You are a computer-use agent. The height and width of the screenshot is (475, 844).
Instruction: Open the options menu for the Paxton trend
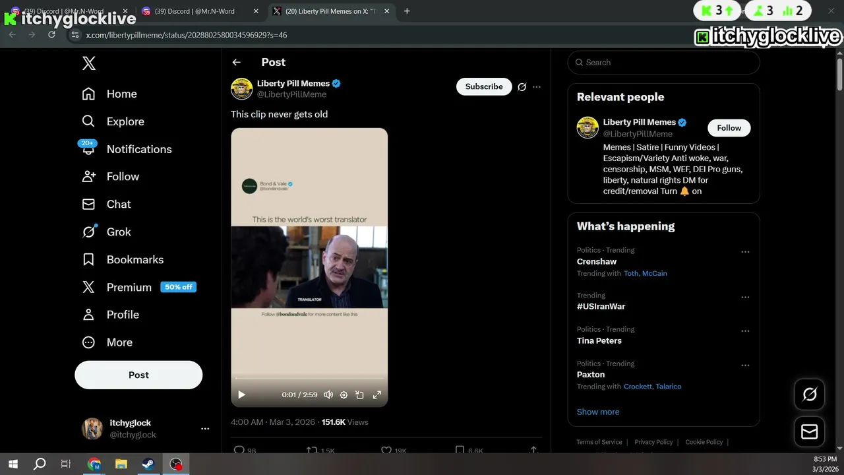click(745, 365)
